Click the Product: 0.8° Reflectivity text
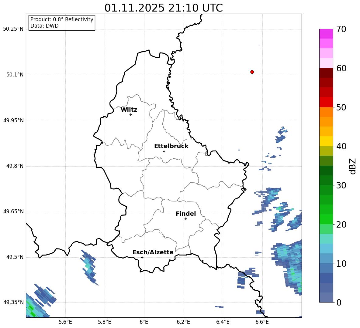 (62, 19)
